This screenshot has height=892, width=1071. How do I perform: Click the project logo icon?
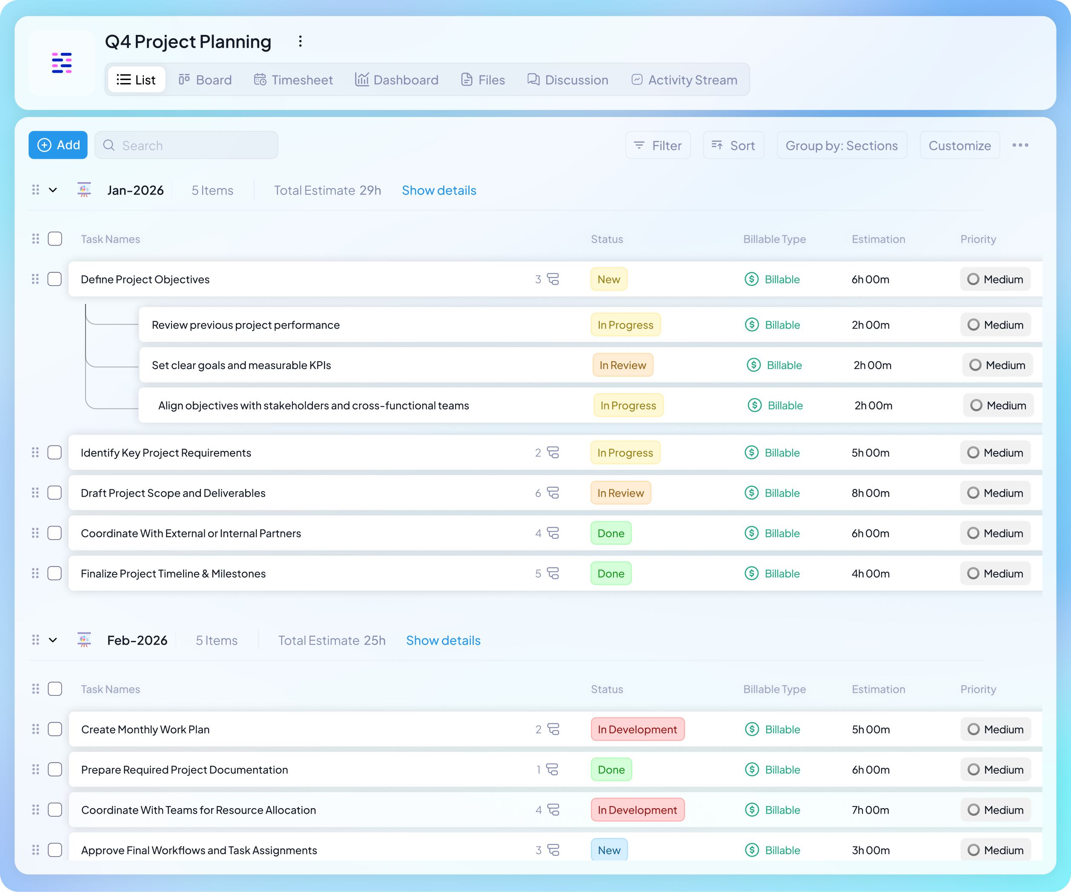(62, 63)
